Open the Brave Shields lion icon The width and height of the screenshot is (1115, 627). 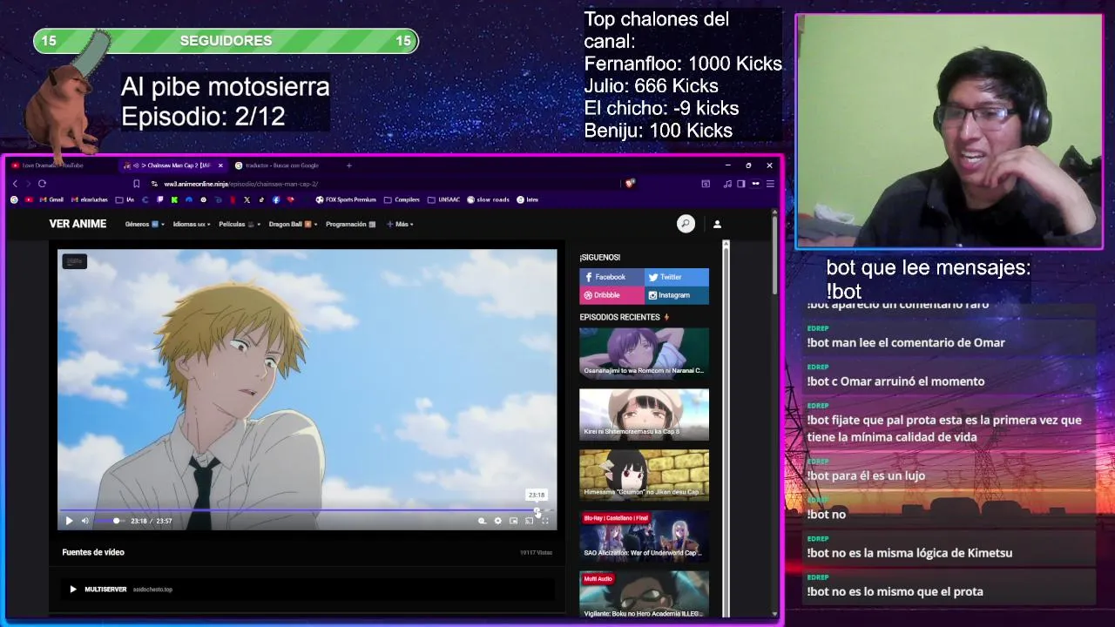(630, 184)
